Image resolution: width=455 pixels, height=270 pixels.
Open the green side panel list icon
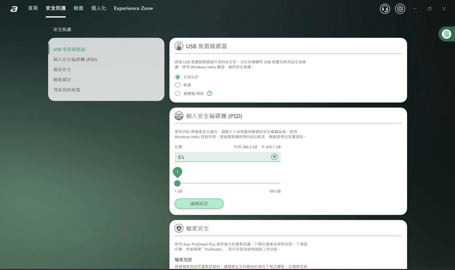click(x=447, y=34)
